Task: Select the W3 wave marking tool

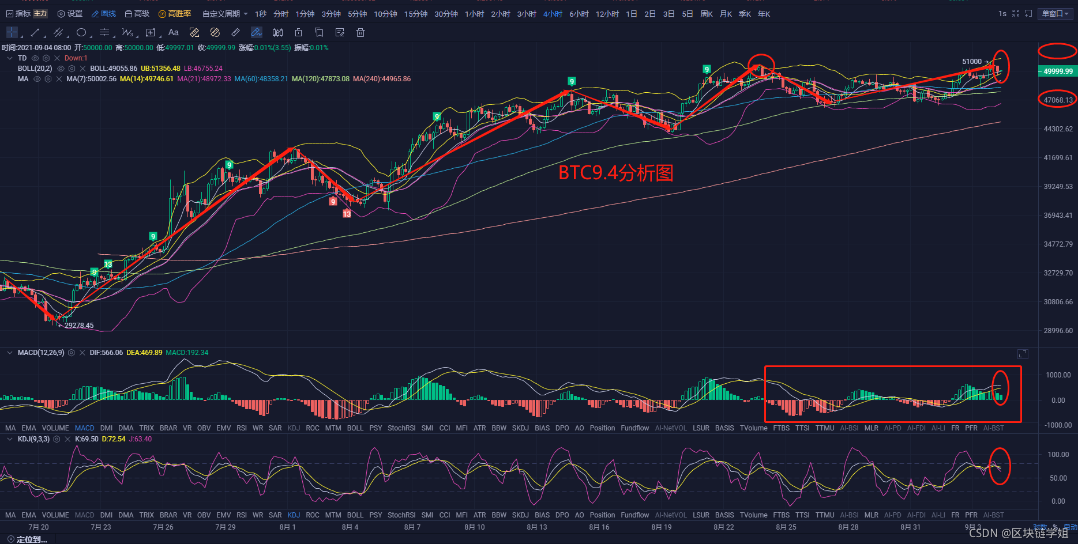Action: (127, 33)
